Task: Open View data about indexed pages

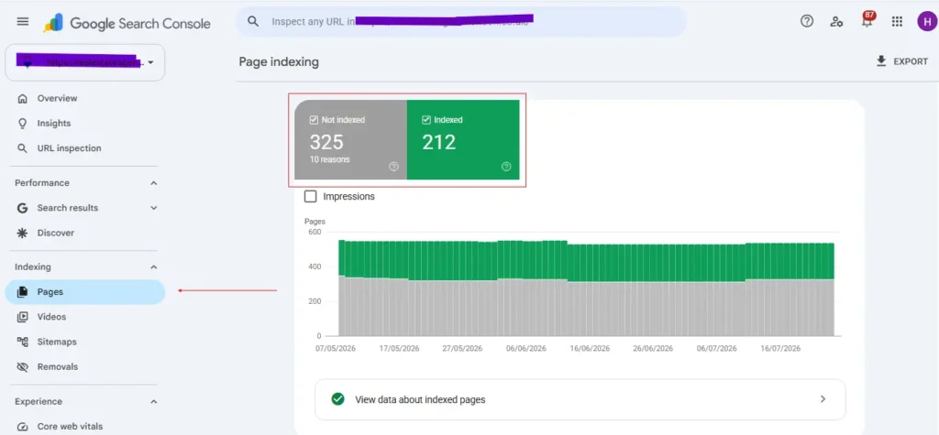Action: 580,399
